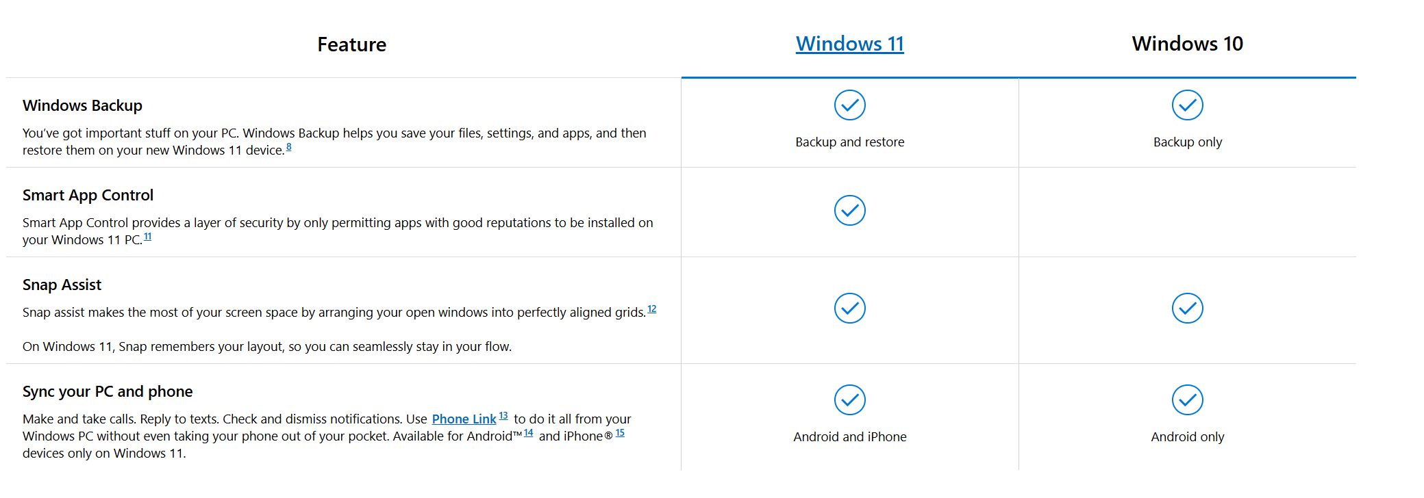Viewport: 1424px width, 498px height.
Task: Open the Phone Link hyperlink
Action: click(x=464, y=419)
